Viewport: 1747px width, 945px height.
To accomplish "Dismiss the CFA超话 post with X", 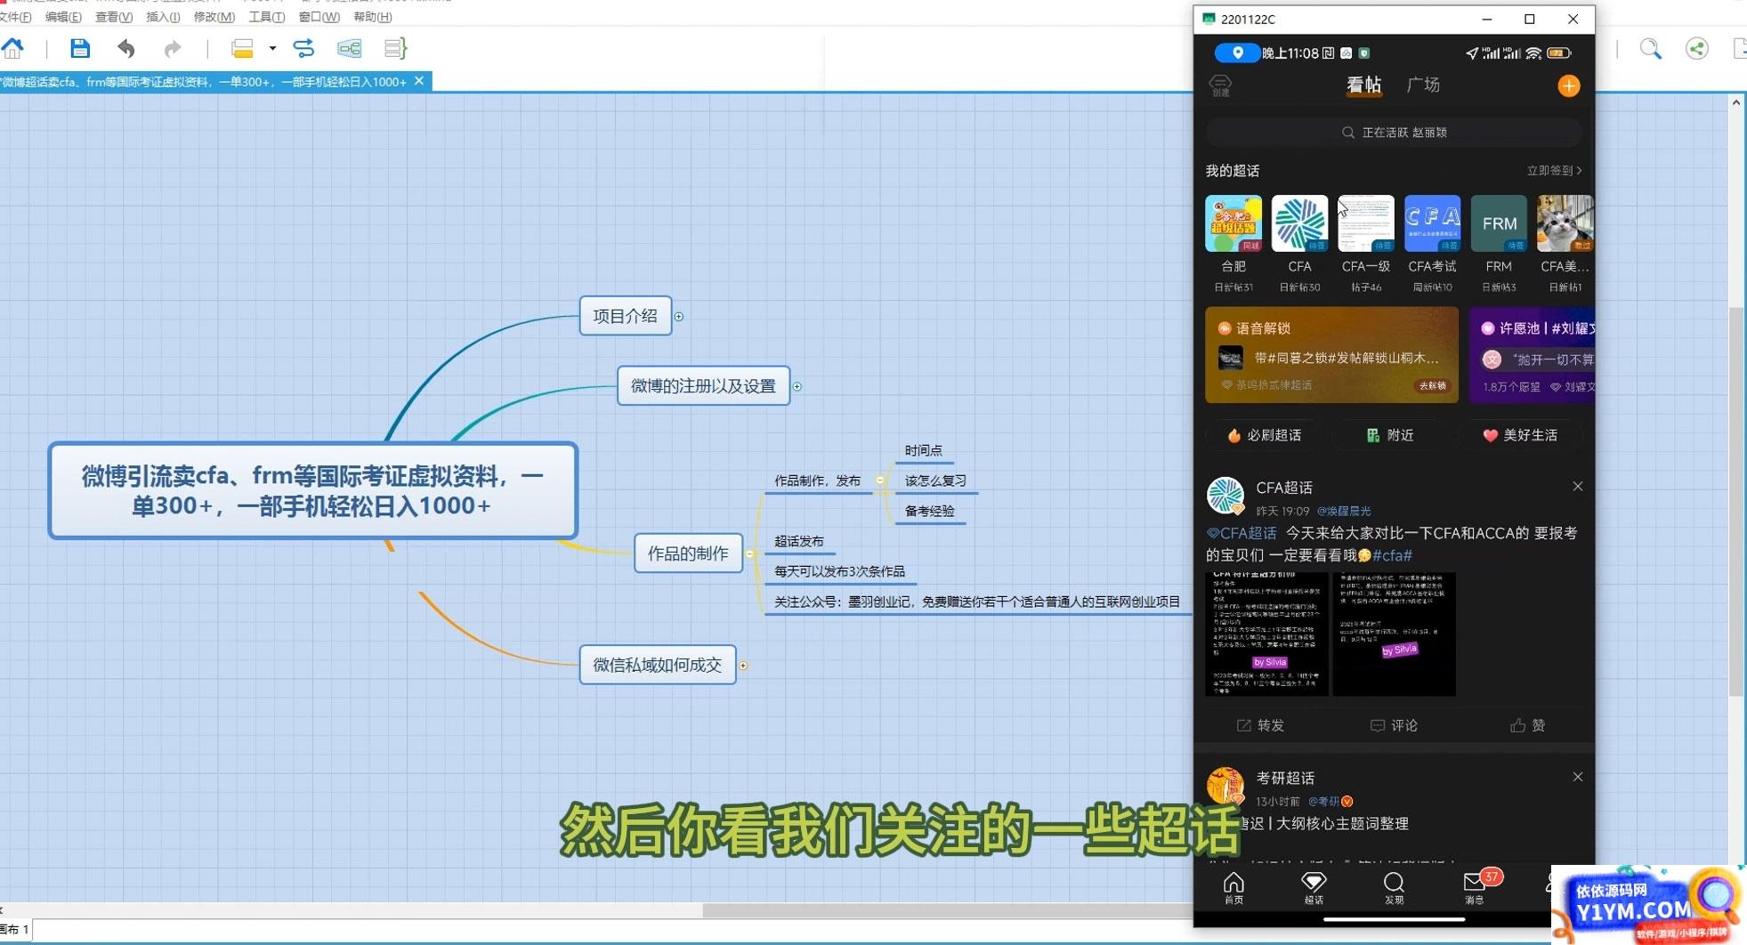I will 1577,486.
